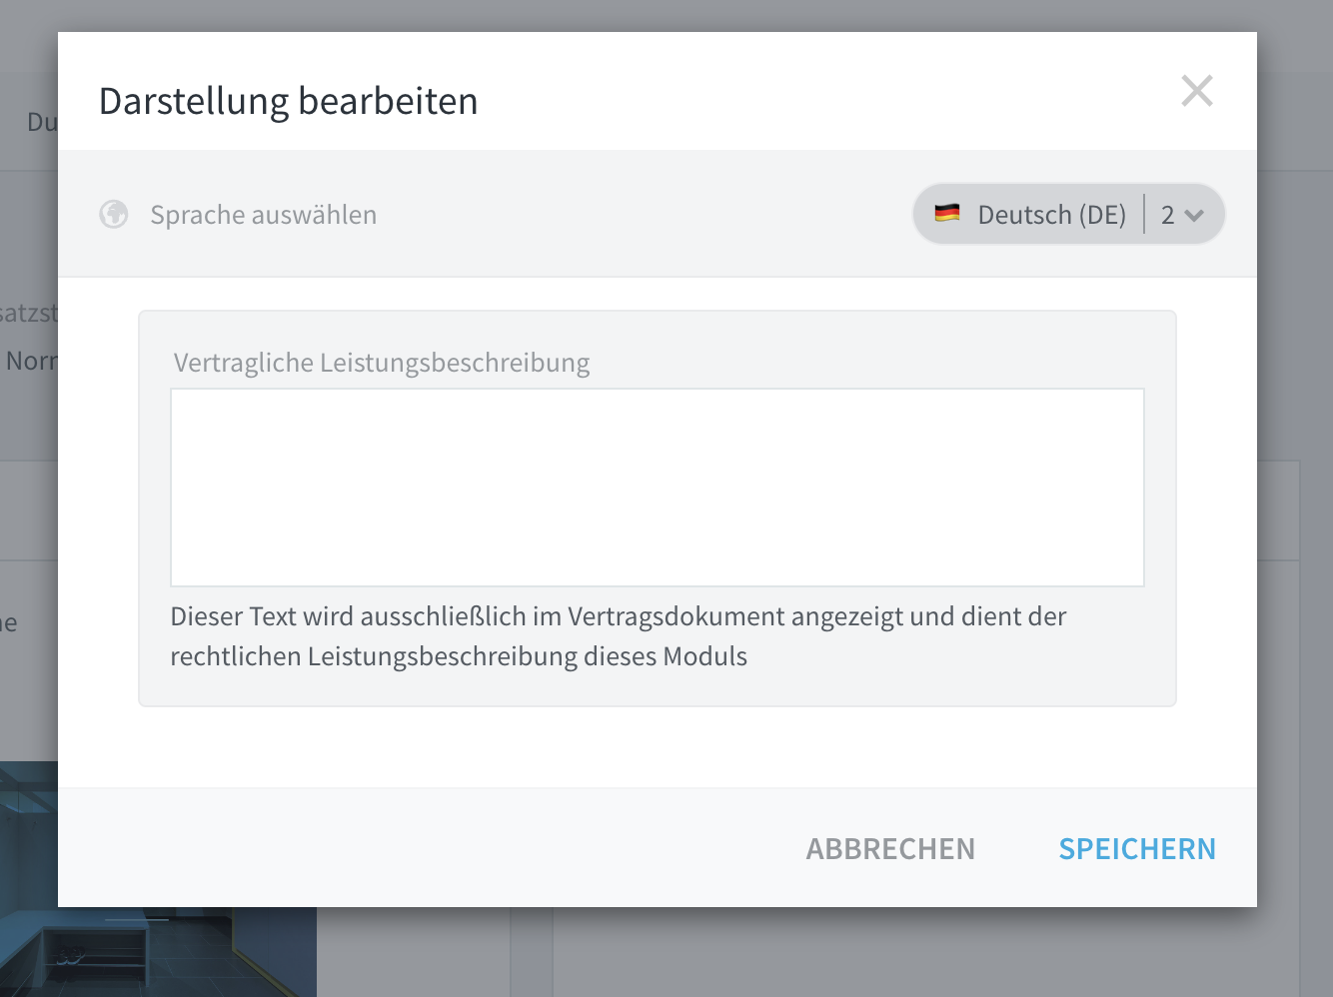Click the Vertragliche Leistungsbeschreibung field label
1333x997 pixels.
click(x=382, y=362)
